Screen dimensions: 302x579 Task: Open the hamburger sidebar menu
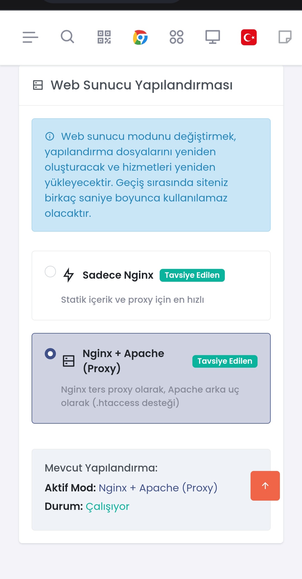tap(30, 37)
